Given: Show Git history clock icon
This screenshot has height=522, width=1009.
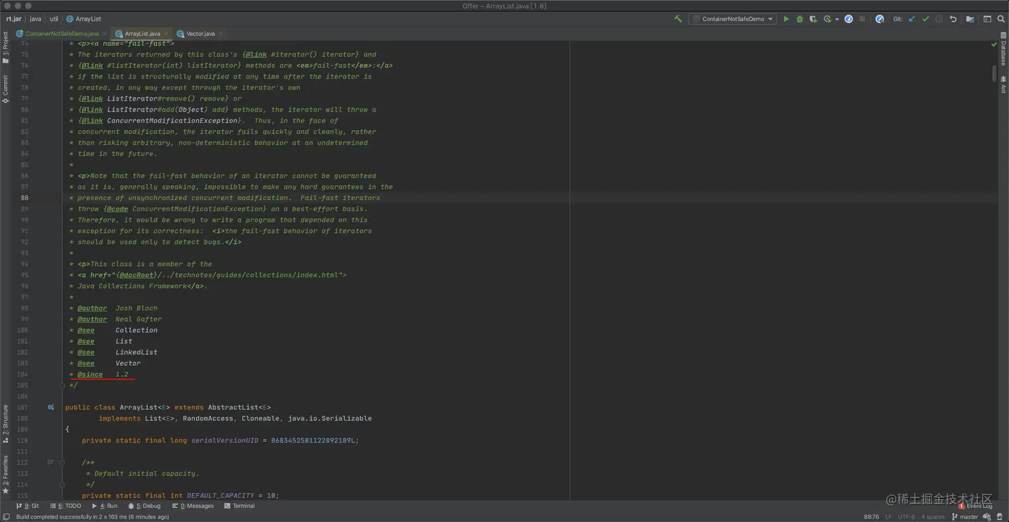Looking at the screenshot, I should (939, 19).
